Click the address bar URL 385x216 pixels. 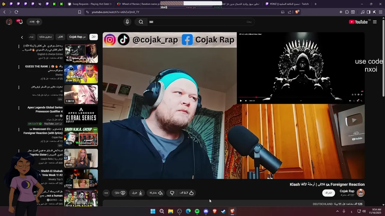(x=115, y=12)
